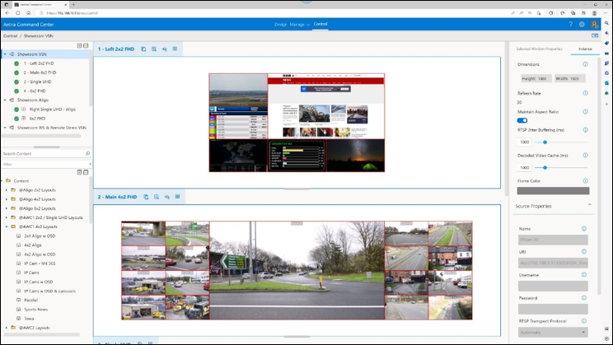Open settings gear in the blue header
This screenshot has height=345, width=613.
(x=582, y=25)
